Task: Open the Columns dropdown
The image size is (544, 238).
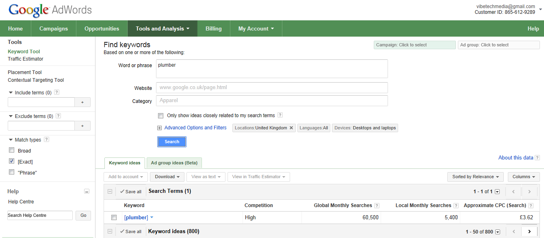Action: [x=524, y=177]
